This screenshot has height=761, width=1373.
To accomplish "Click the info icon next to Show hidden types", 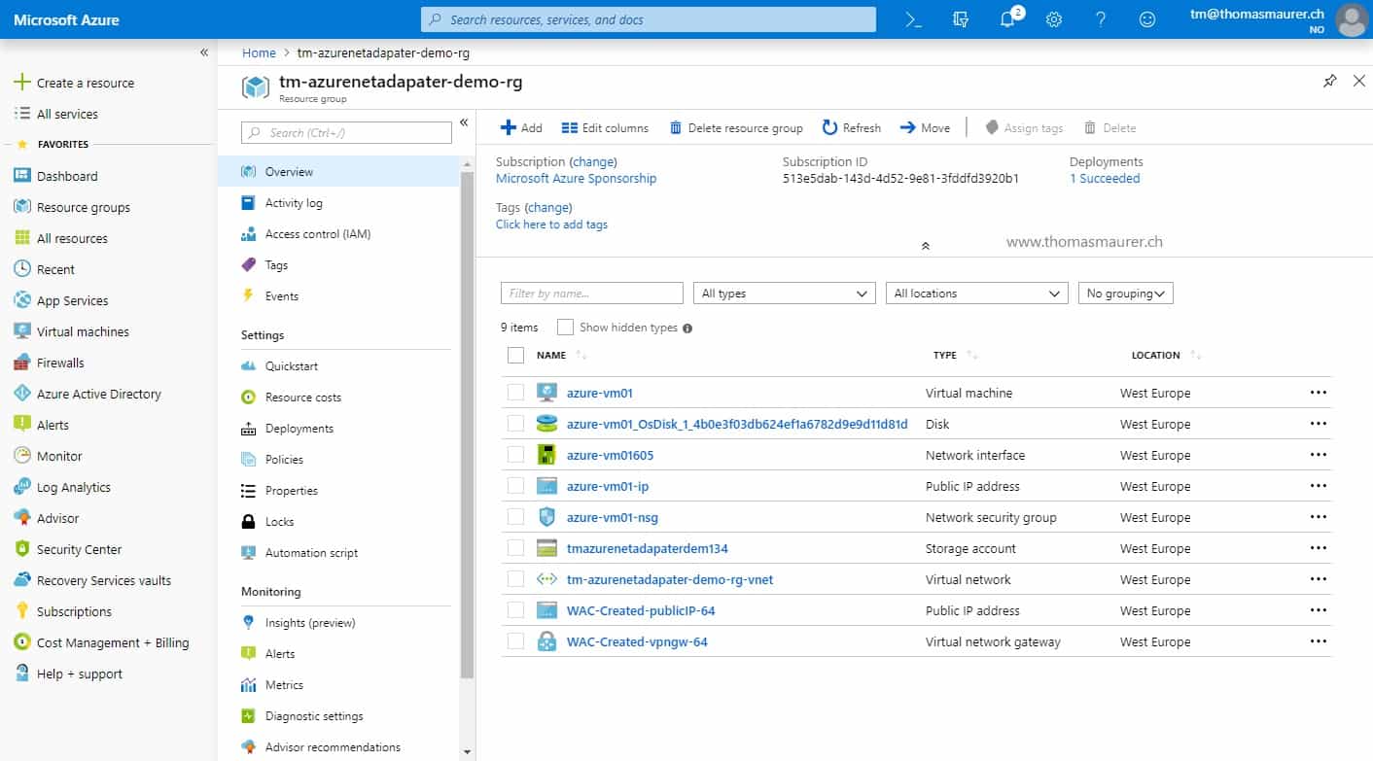I will [x=687, y=329].
